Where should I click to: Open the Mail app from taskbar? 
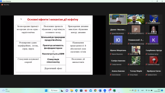tap(90, 90)
